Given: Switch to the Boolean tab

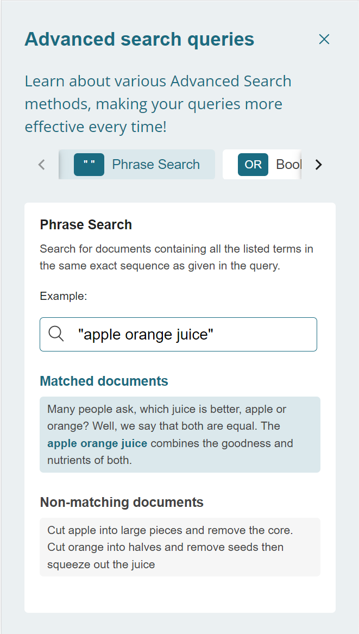Looking at the screenshot, I should point(288,165).
